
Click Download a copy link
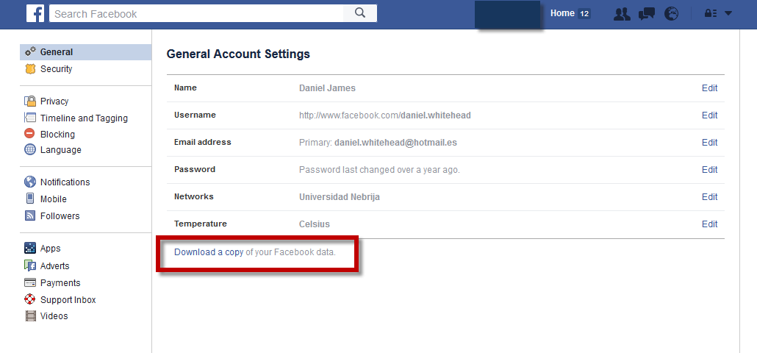(209, 252)
